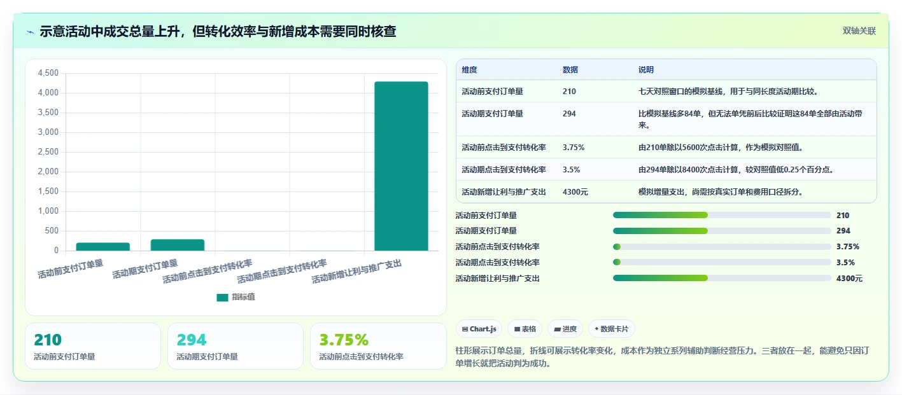Click the 维度 column header
This screenshot has width=902, height=395.
click(x=470, y=70)
